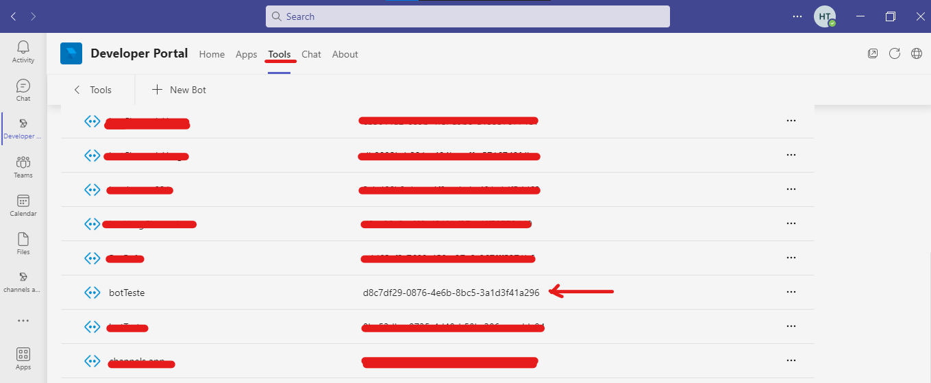
Task: Click the New Bot button
Action: tap(179, 90)
